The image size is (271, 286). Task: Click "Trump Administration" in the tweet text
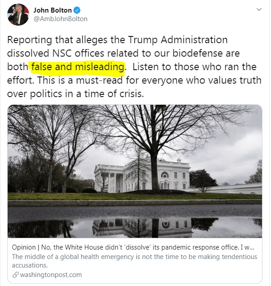[x=182, y=40]
